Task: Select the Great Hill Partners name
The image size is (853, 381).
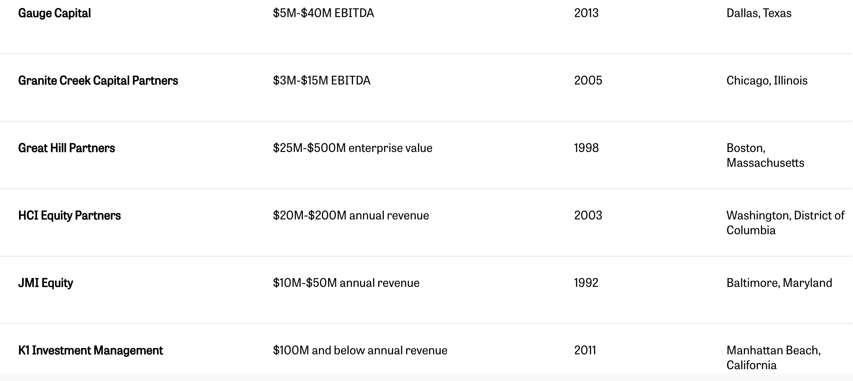Action: pos(66,148)
